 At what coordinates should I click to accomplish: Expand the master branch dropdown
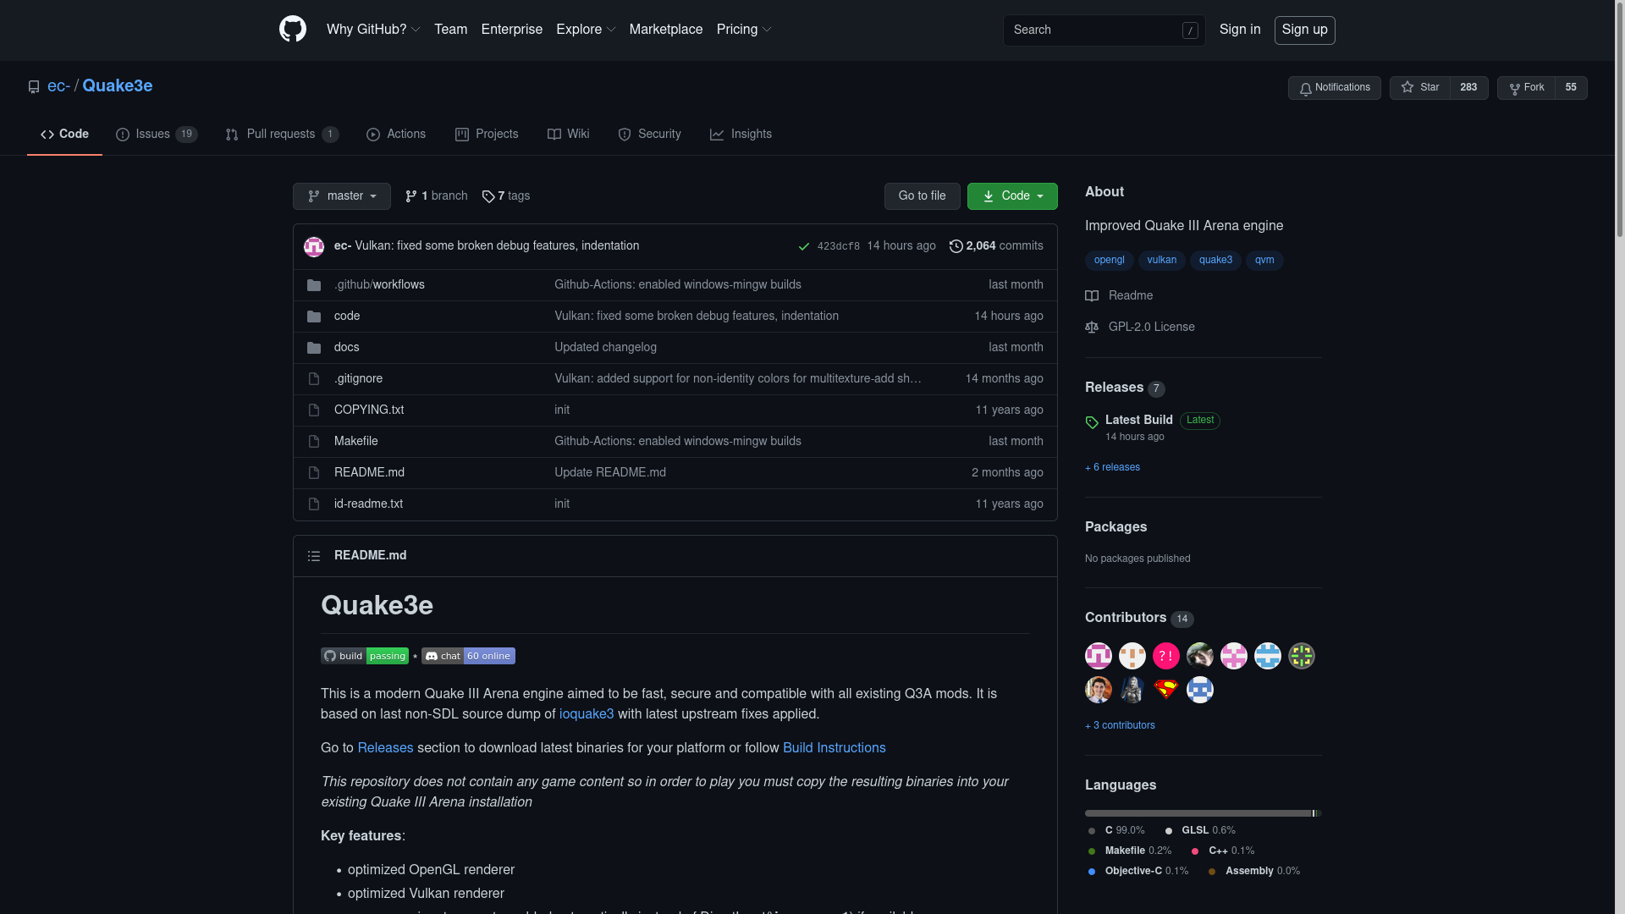coord(342,196)
